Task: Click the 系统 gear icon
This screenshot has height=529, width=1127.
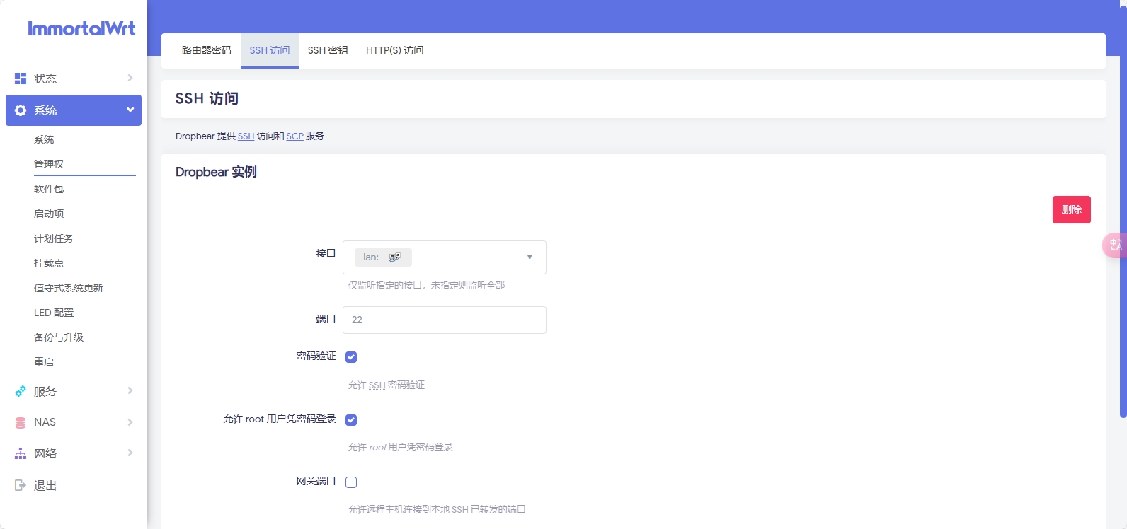Action: (x=21, y=110)
